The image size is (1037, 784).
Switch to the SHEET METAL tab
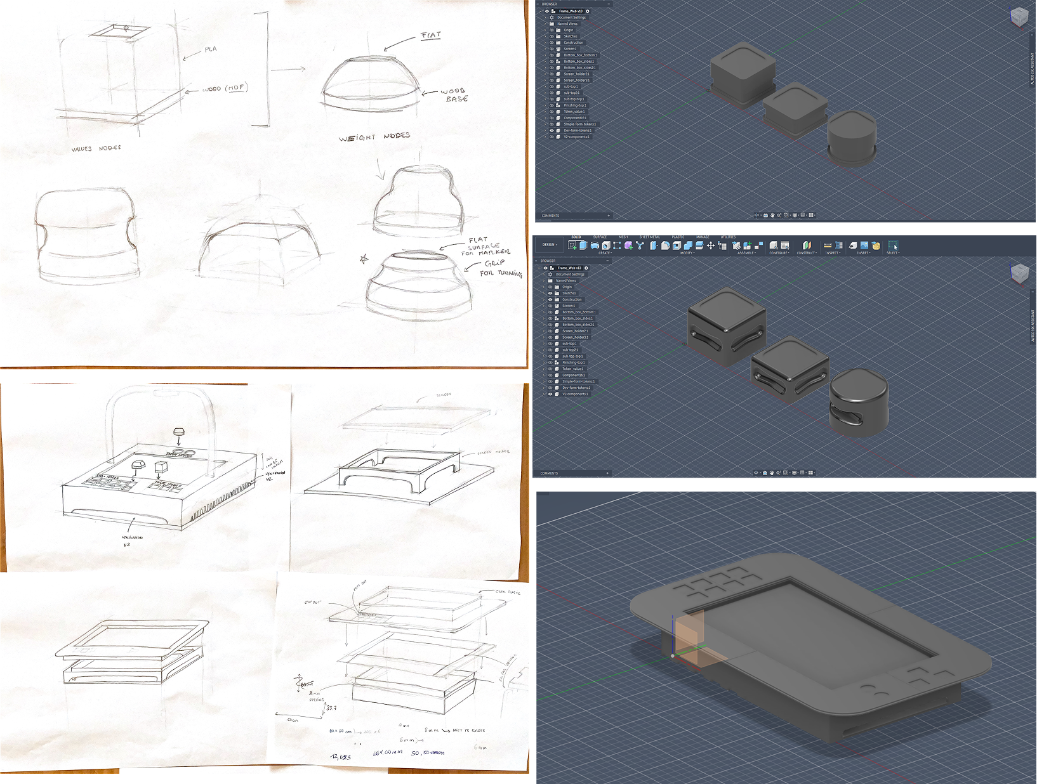(649, 237)
